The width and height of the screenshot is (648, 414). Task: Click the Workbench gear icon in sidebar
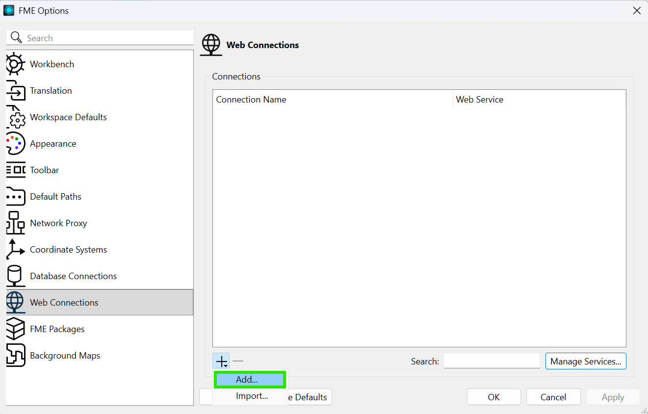point(15,64)
